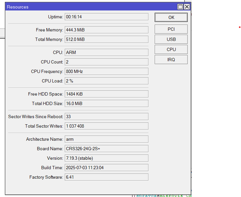Image resolution: width=241 pixels, height=197 pixels.
Task: Click the CPU Load label
Action: (x=52, y=81)
